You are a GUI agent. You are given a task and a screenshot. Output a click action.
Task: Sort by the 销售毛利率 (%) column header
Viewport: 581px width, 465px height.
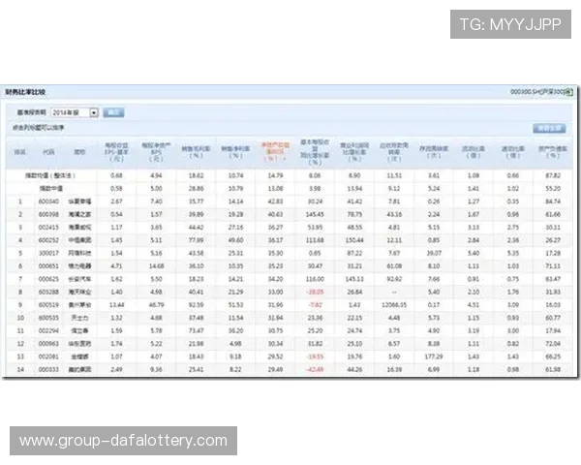pyautogui.click(x=196, y=152)
